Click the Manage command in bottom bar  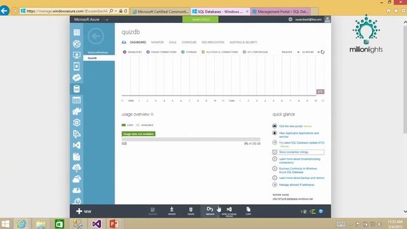tap(210, 211)
